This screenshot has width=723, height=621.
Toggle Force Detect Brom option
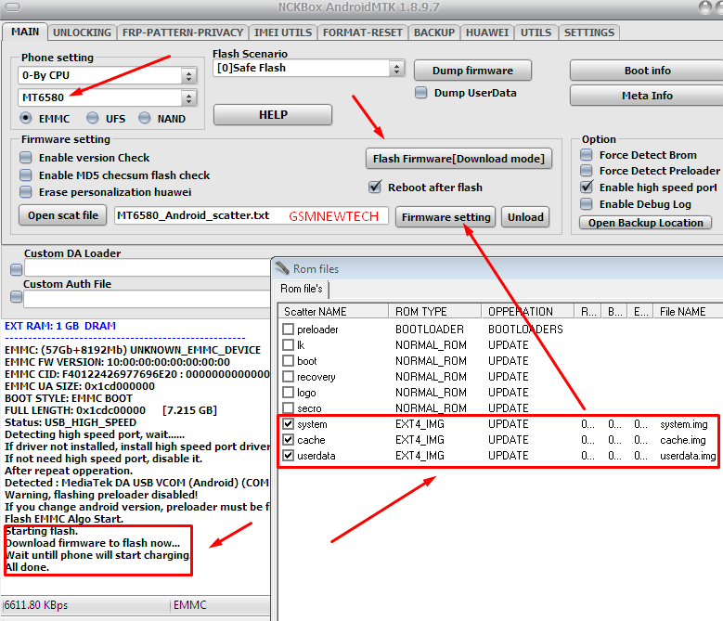click(586, 154)
